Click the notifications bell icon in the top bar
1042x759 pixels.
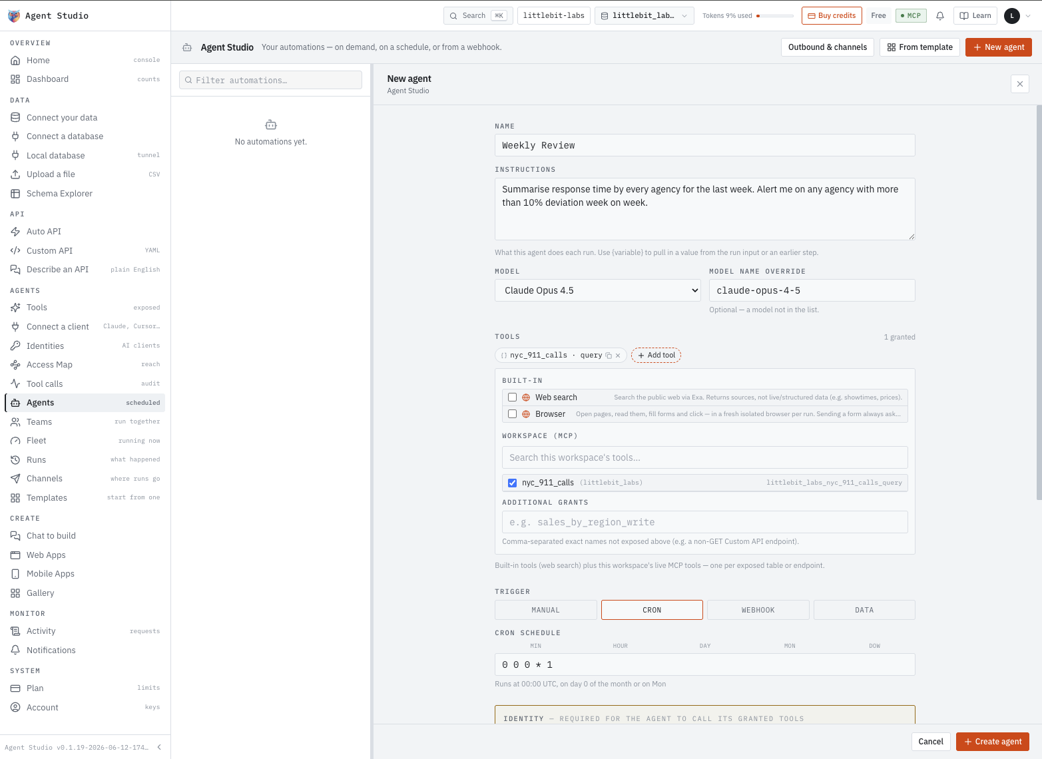point(940,16)
